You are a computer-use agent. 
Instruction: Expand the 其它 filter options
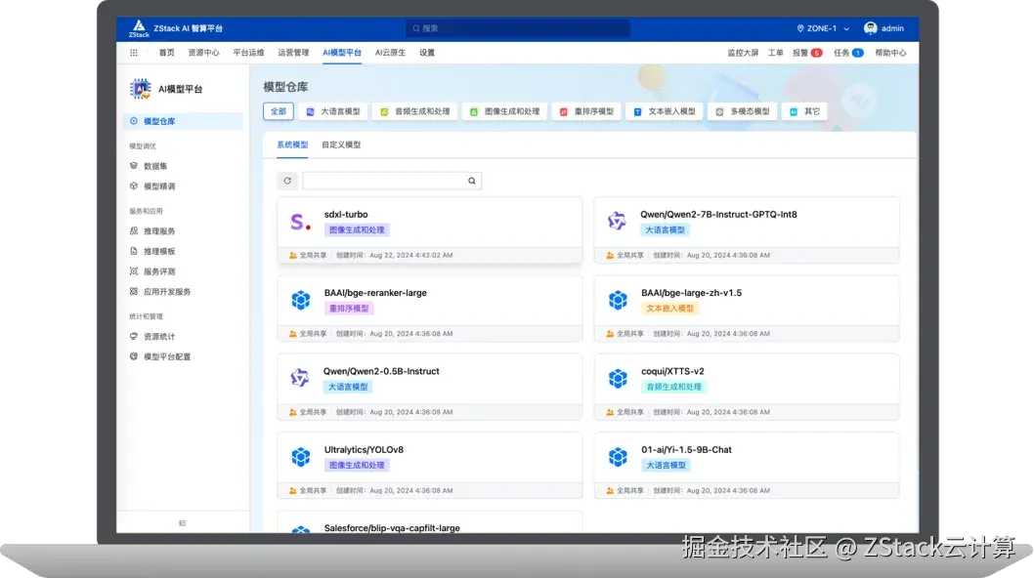pyautogui.click(x=807, y=110)
